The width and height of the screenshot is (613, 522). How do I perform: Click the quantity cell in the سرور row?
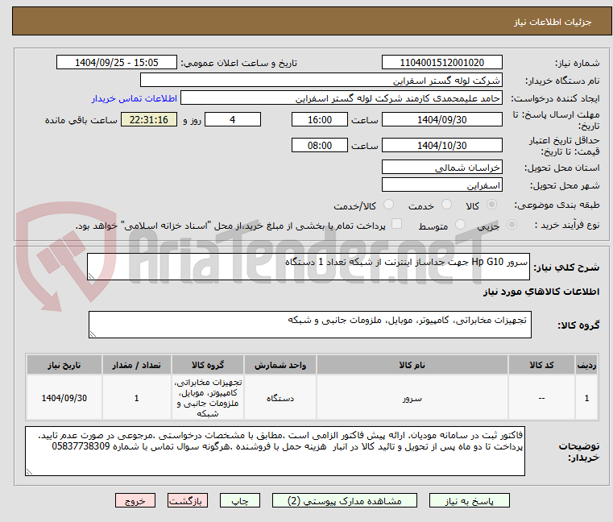coord(136,398)
